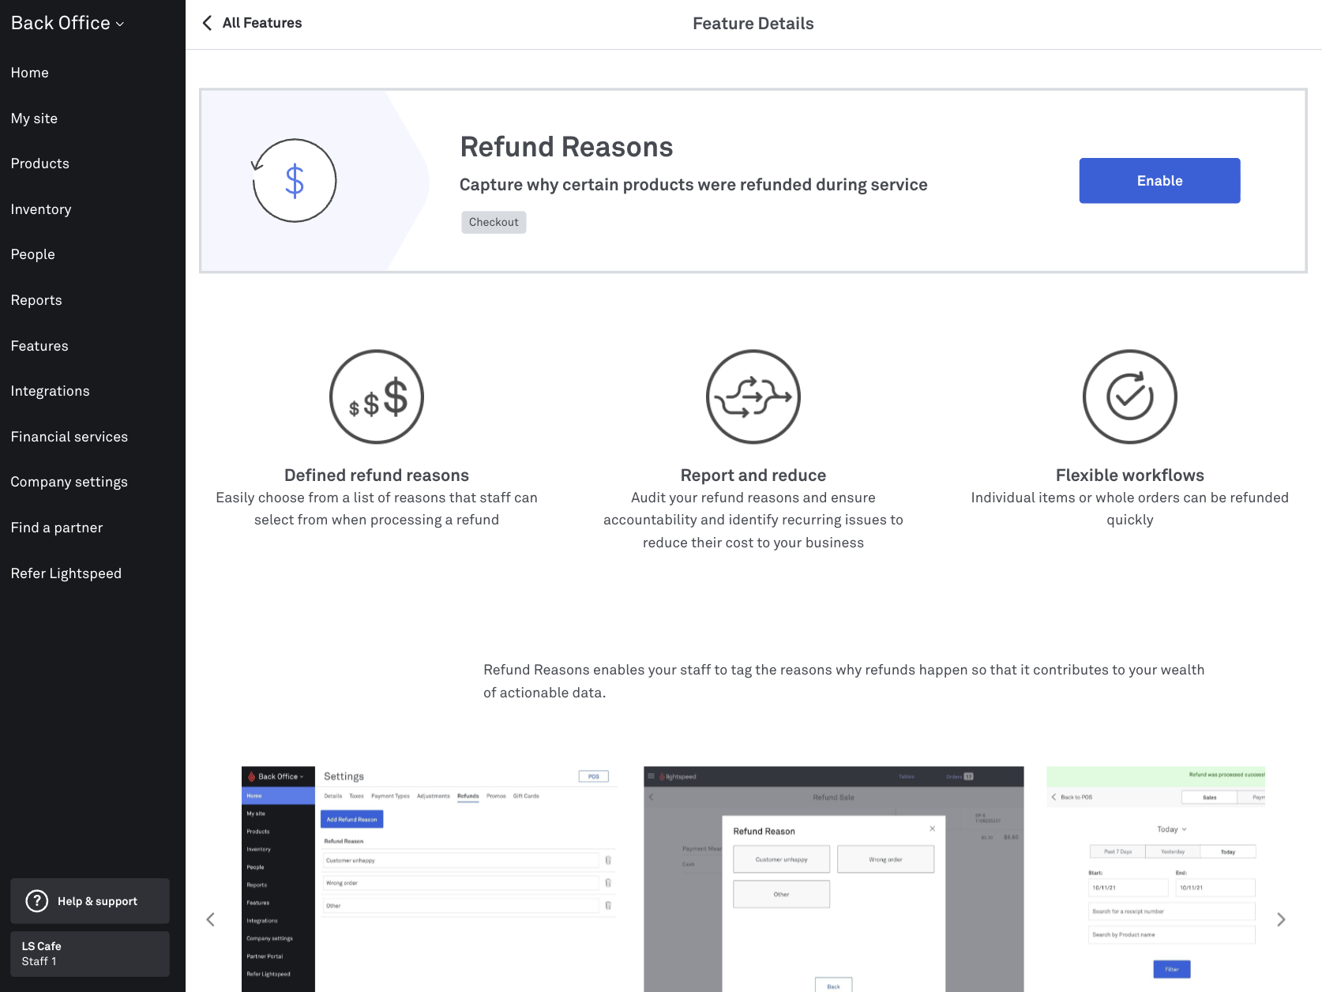The width and height of the screenshot is (1322, 992).
Task: Click the Feature Details page title
Action: [753, 24]
